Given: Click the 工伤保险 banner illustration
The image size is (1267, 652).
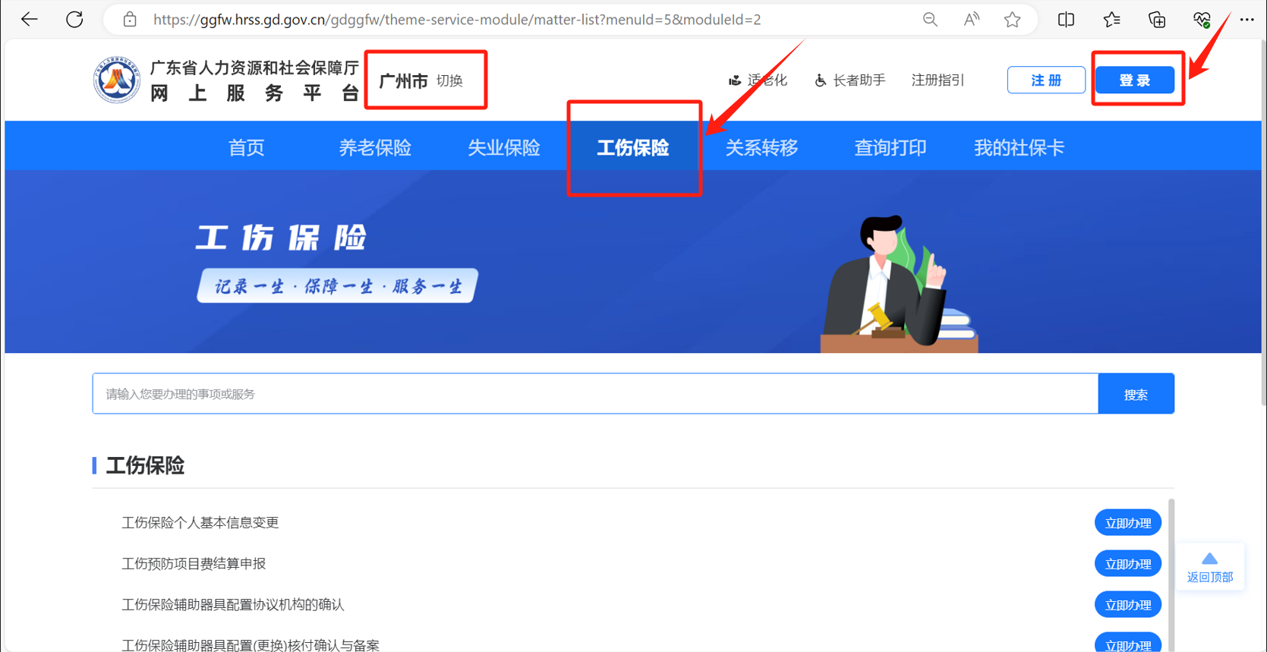Looking at the screenshot, I should (899, 284).
